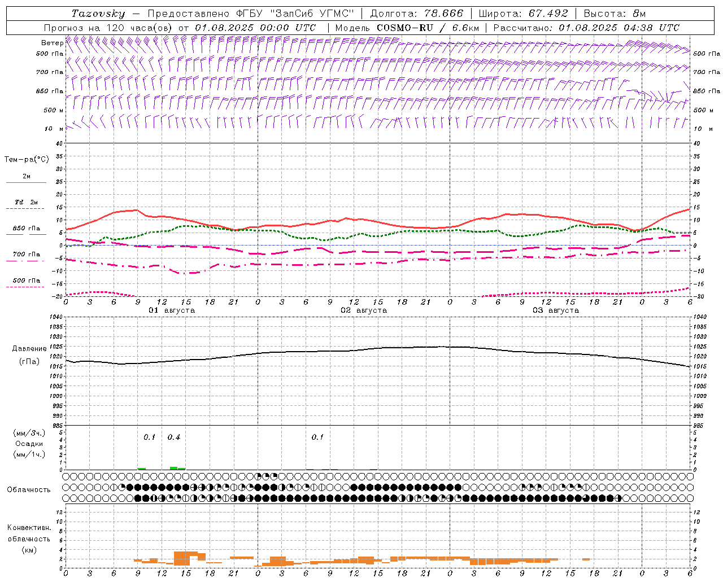Click the Тем-ра(°C) axis title
Image resolution: width=723 pixels, height=578 pixels.
(x=27, y=160)
